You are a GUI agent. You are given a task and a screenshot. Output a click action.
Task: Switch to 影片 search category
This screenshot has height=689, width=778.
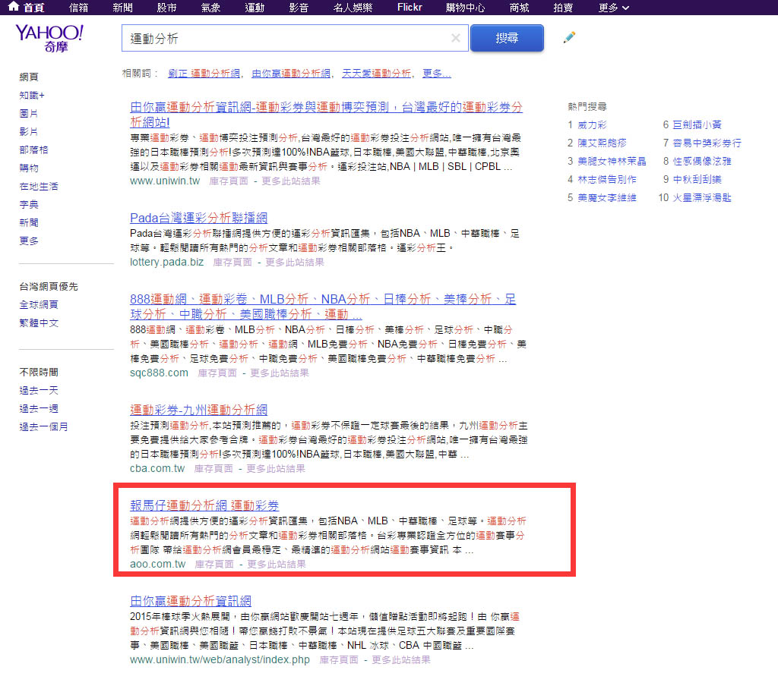pos(29,131)
